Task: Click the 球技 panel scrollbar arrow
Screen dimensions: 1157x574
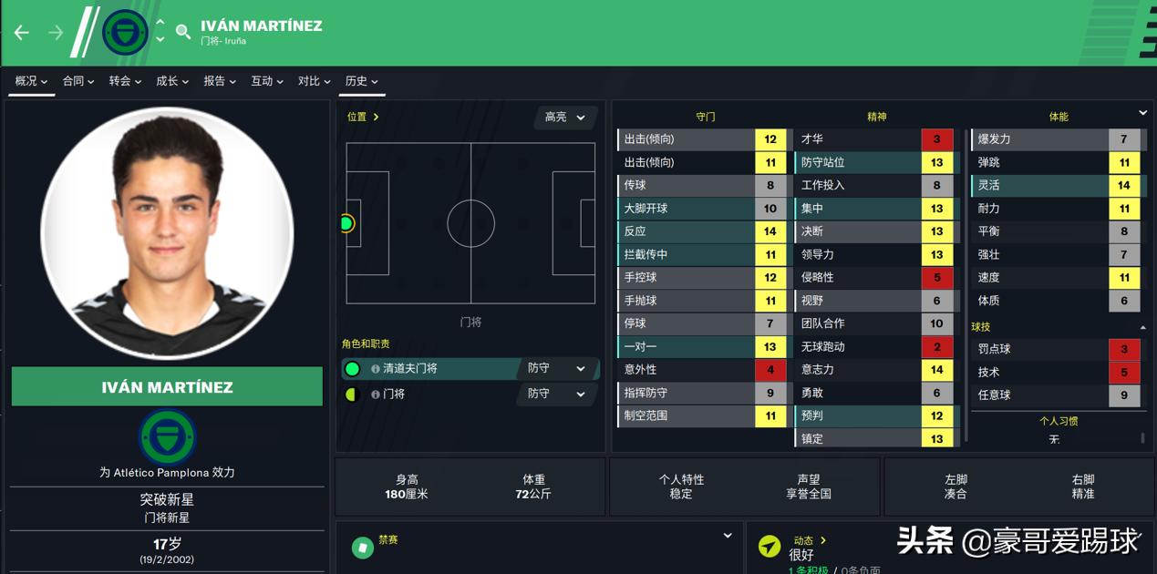Action: [1142, 327]
